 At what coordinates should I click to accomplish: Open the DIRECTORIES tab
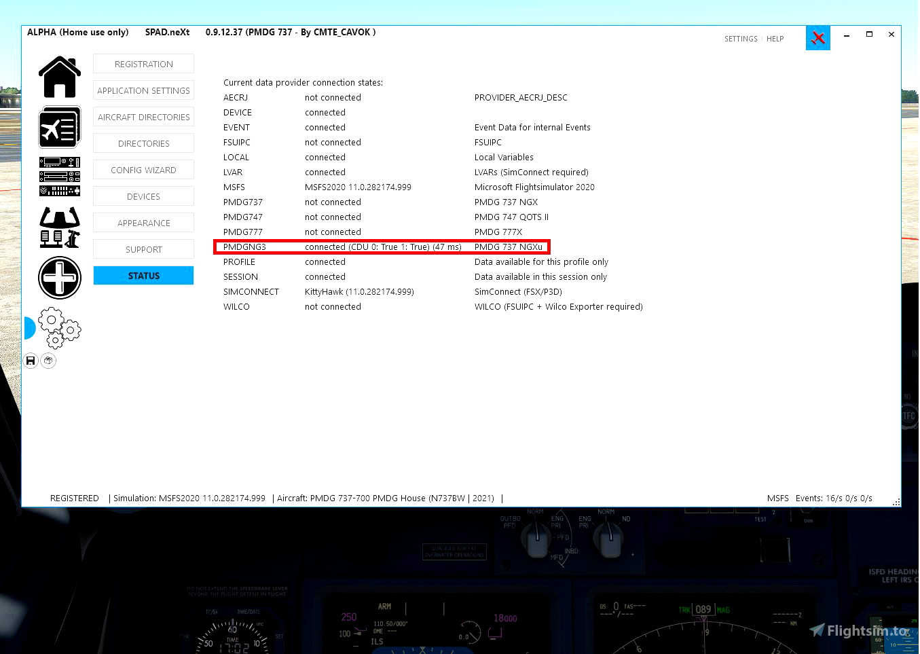143,143
